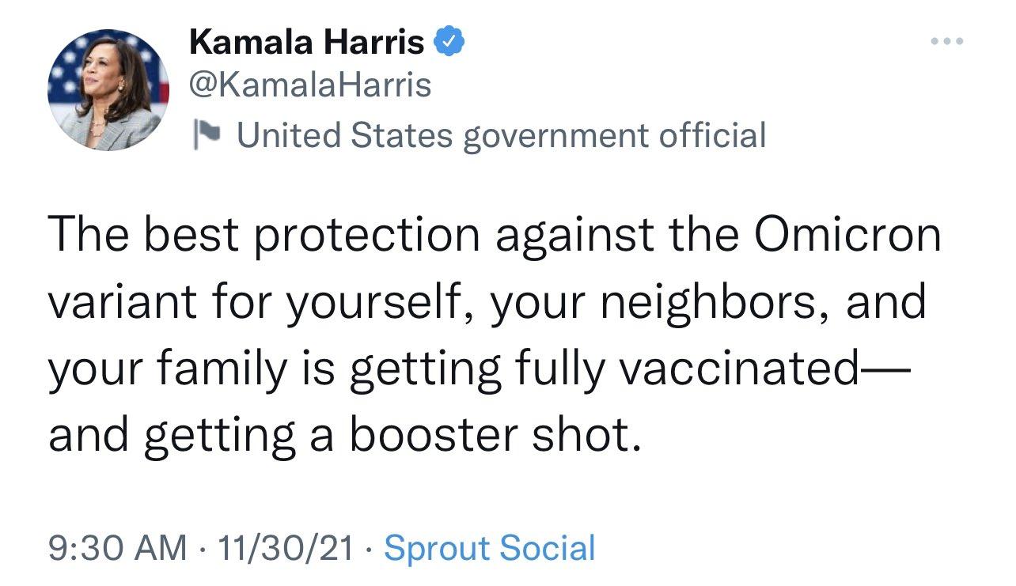This screenshot has height=586, width=1016.
Task: Click the word "yourself" in the tweet
Action: pos(378,302)
